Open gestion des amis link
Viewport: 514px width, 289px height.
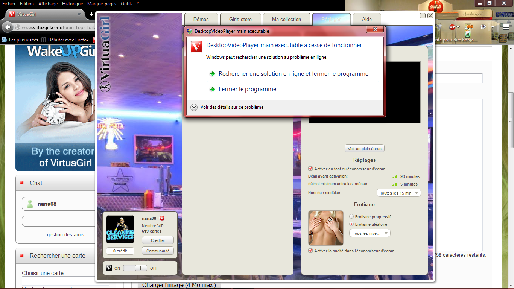coord(65,234)
